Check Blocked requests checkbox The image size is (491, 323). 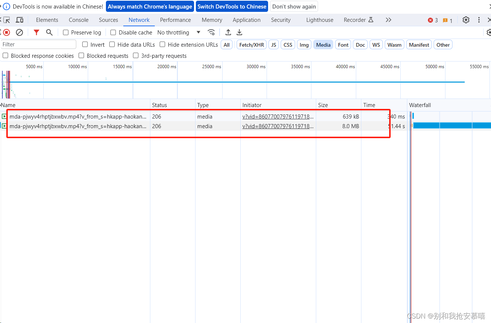[81, 56]
